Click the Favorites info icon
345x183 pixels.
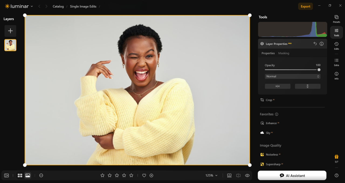point(277,114)
